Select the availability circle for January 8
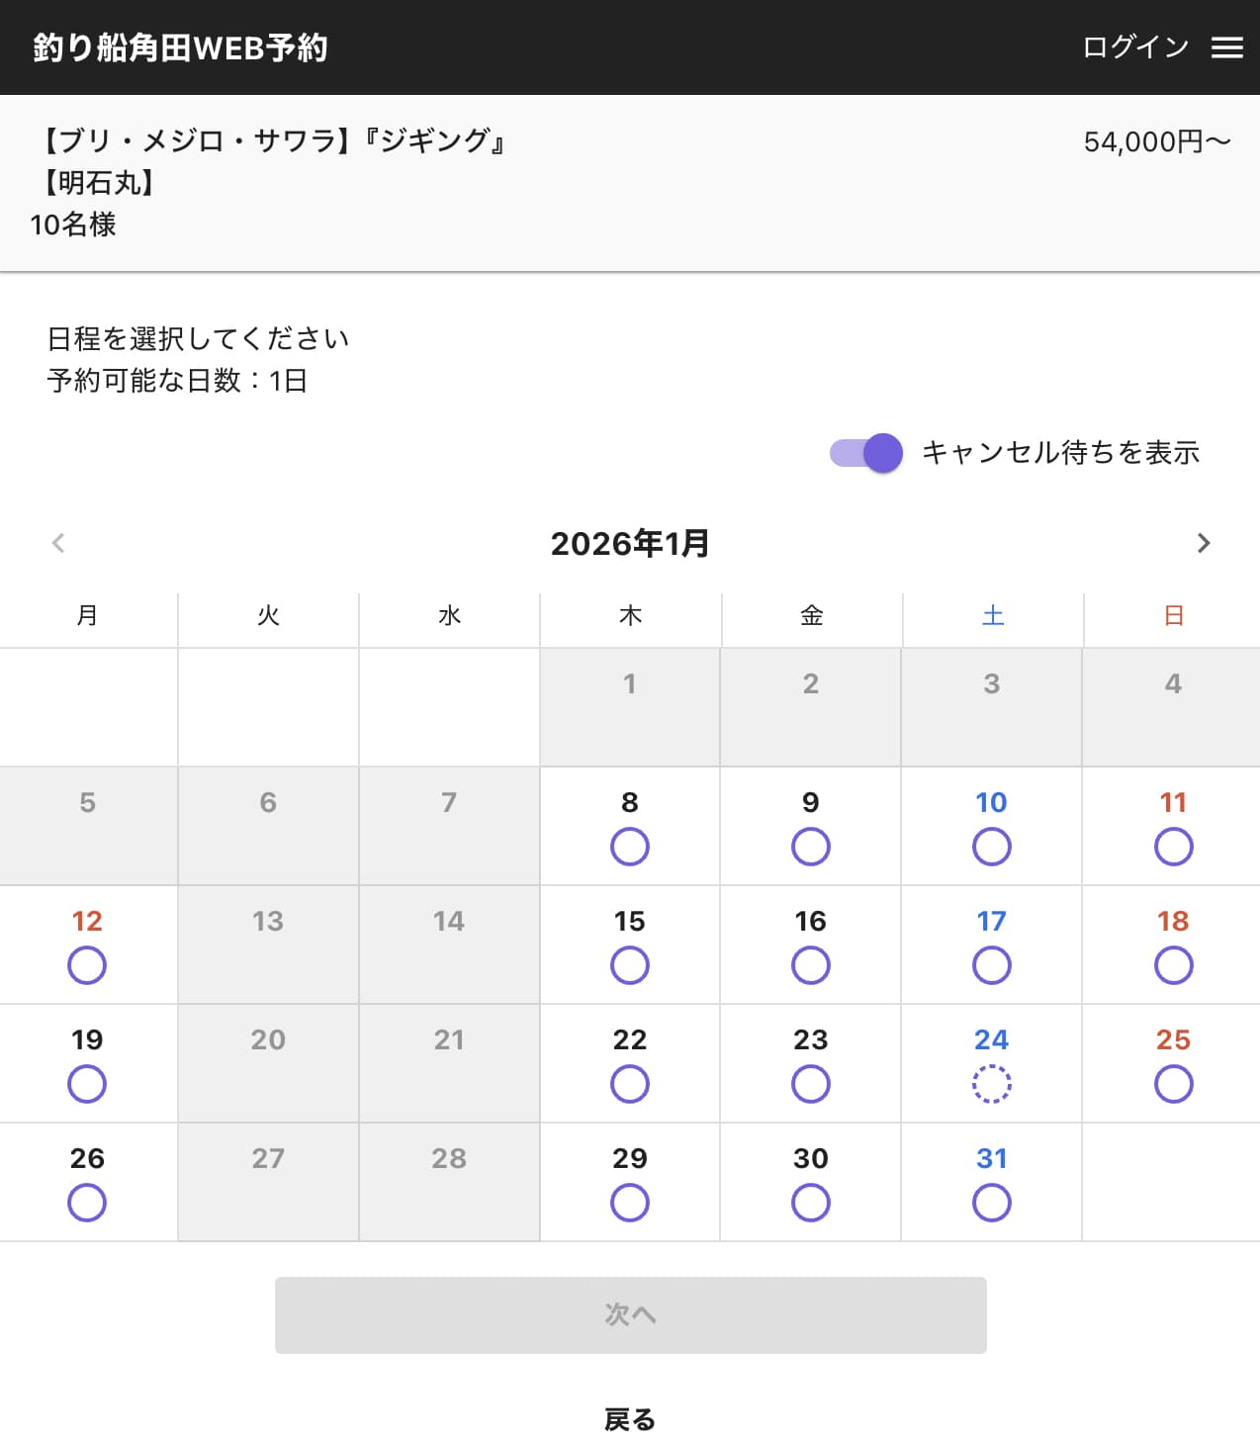The width and height of the screenshot is (1260, 1440). pyautogui.click(x=630, y=847)
